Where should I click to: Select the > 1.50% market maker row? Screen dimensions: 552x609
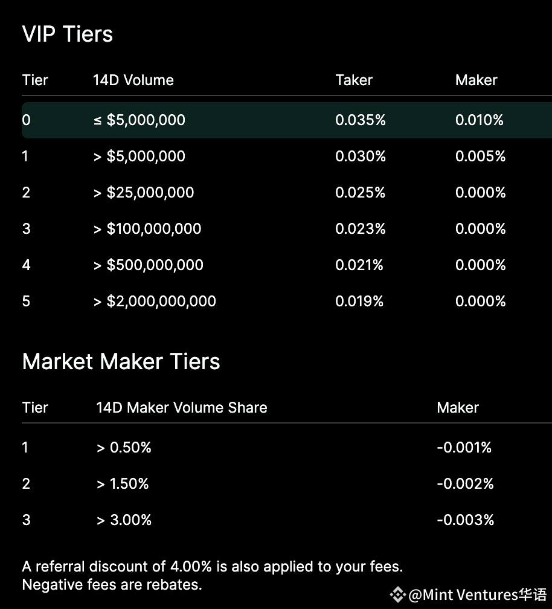[287, 484]
